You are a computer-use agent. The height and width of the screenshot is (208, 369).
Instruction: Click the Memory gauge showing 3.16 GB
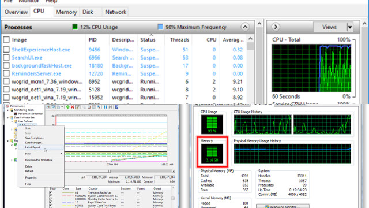tap(212, 154)
